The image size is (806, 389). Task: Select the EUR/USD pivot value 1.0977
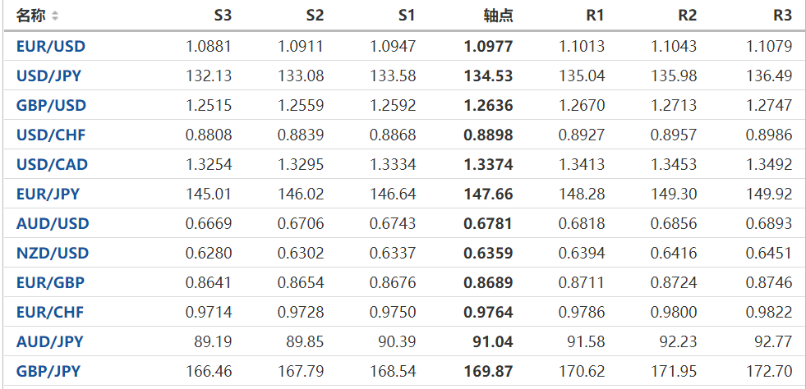tap(488, 47)
